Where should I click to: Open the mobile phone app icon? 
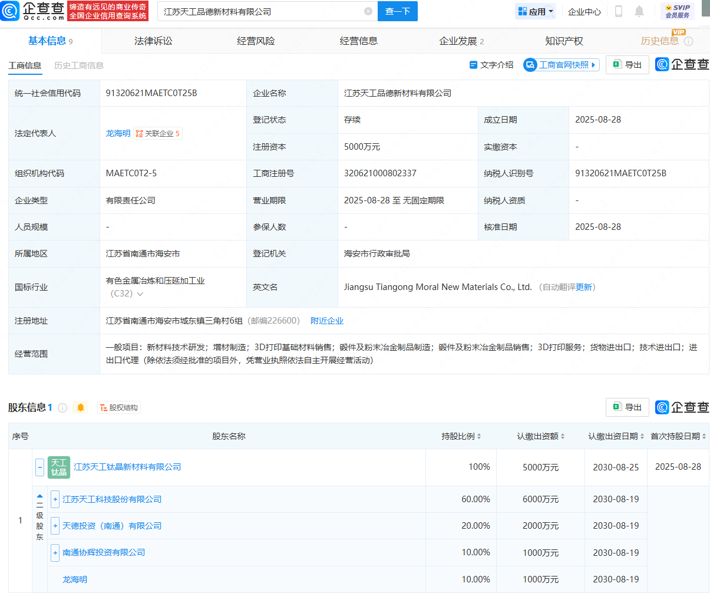point(619,11)
